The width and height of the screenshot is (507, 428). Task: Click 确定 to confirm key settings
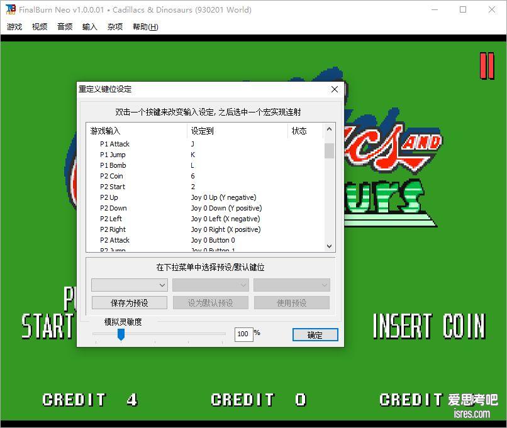315,334
